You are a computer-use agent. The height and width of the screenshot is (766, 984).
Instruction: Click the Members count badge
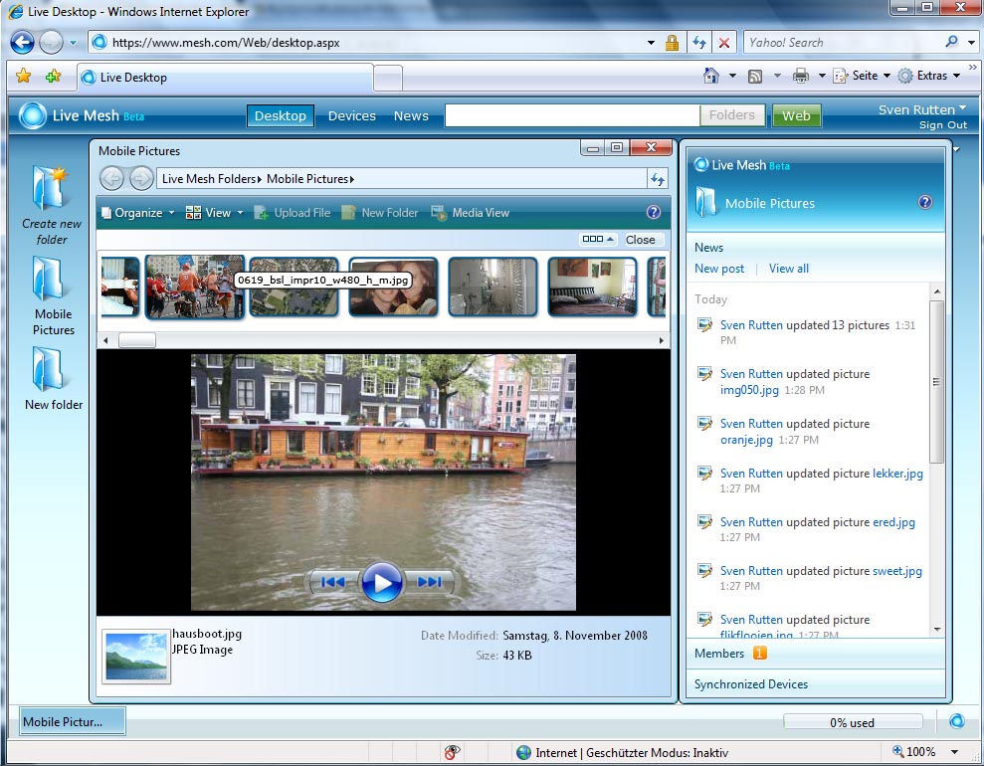(x=759, y=653)
